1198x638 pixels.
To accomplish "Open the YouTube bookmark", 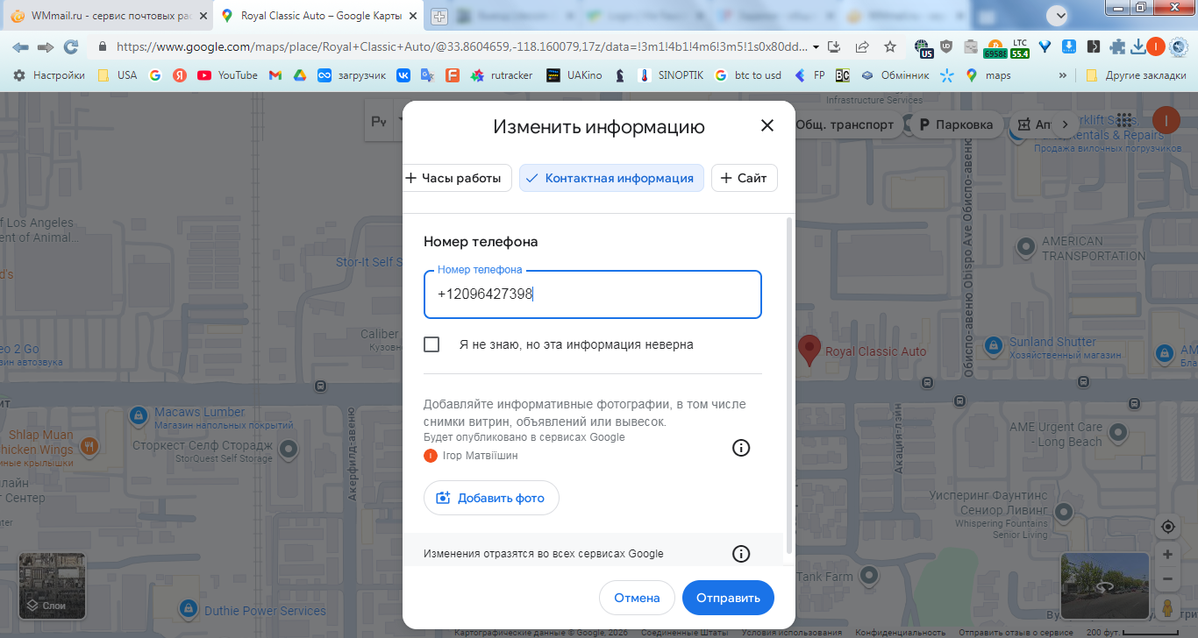I will click(x=227, y=75).
